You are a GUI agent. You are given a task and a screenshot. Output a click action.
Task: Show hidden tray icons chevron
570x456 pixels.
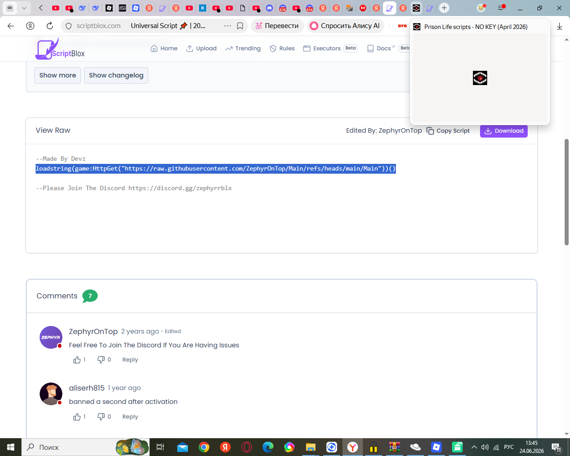tap(474, 447)
